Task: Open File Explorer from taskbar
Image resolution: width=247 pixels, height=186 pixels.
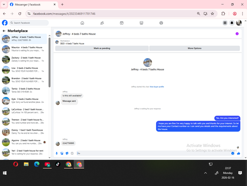Action: [x=26, y=164]
